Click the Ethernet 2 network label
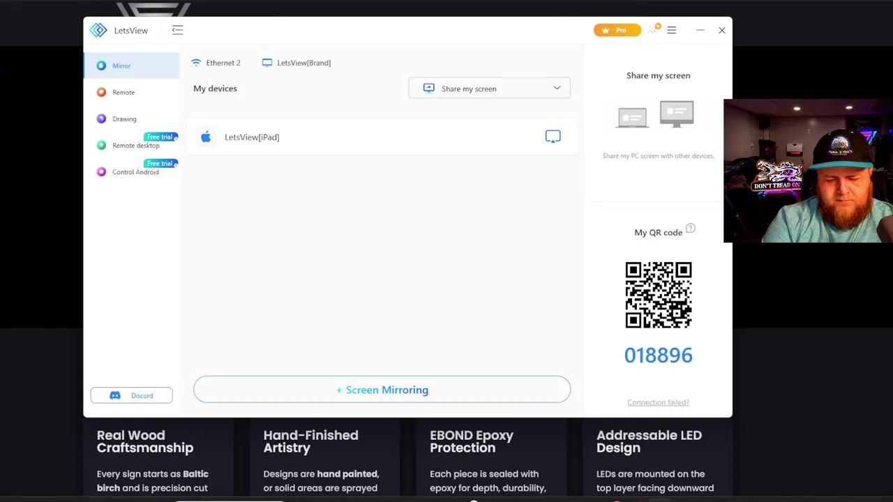The width and height of the screenshot is (893, 502). point(223,63)
